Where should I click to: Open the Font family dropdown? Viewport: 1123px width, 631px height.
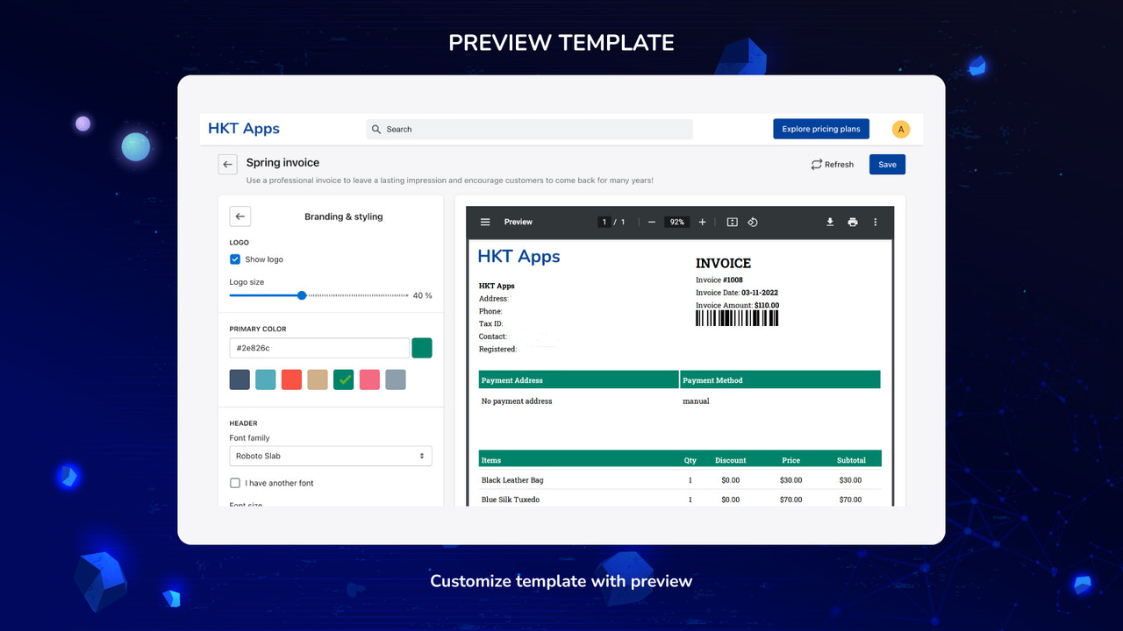[x=330, y=456]
